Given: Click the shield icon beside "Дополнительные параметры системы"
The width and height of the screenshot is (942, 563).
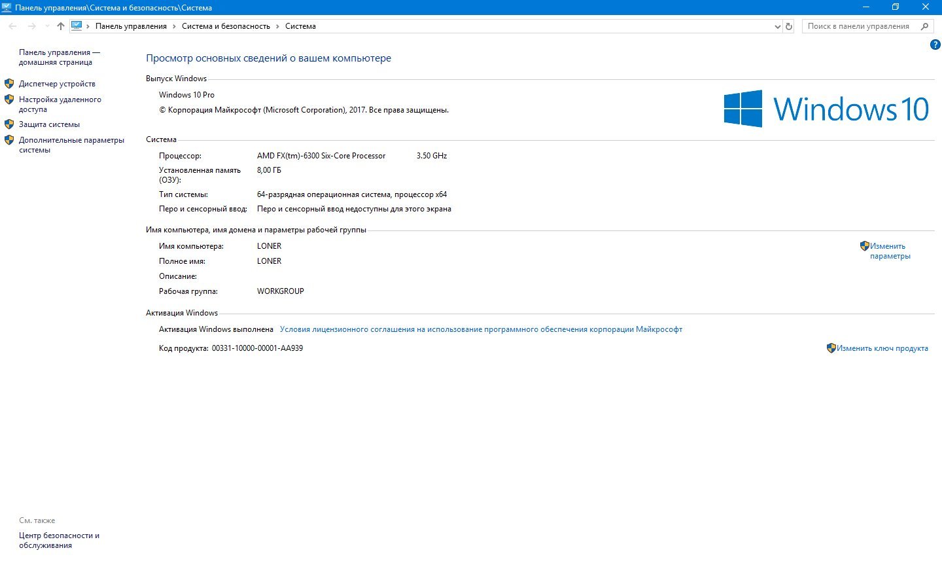Looking at the screenshot, I should [x=9, y=139].
